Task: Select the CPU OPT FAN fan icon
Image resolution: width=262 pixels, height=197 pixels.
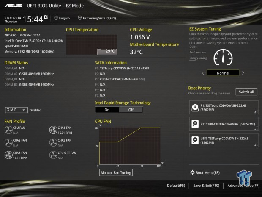Action: tap(53, 155)
